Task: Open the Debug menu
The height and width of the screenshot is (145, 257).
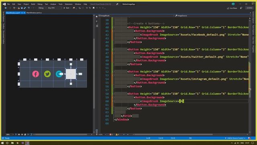Action: point(40,4)
